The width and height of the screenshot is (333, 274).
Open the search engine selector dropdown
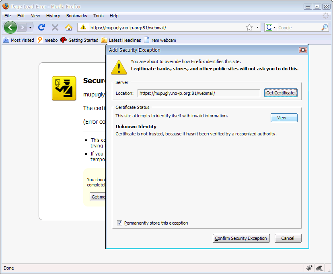(271, 27)
